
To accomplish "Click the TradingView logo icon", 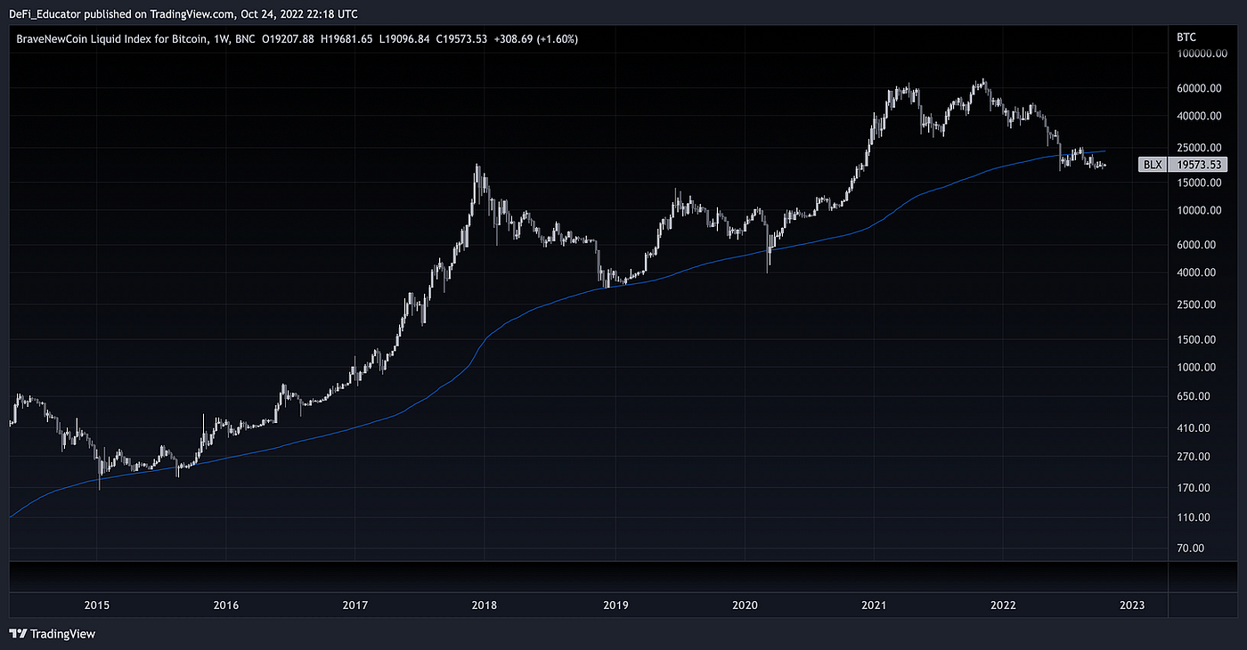I will tap(16, 634).
